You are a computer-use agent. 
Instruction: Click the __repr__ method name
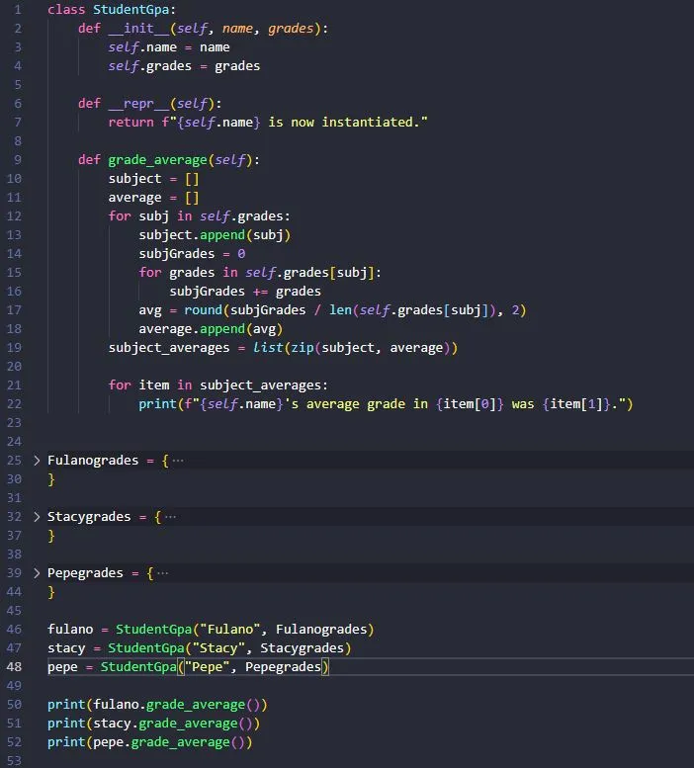pyautogui.click(x=138, y=104)
